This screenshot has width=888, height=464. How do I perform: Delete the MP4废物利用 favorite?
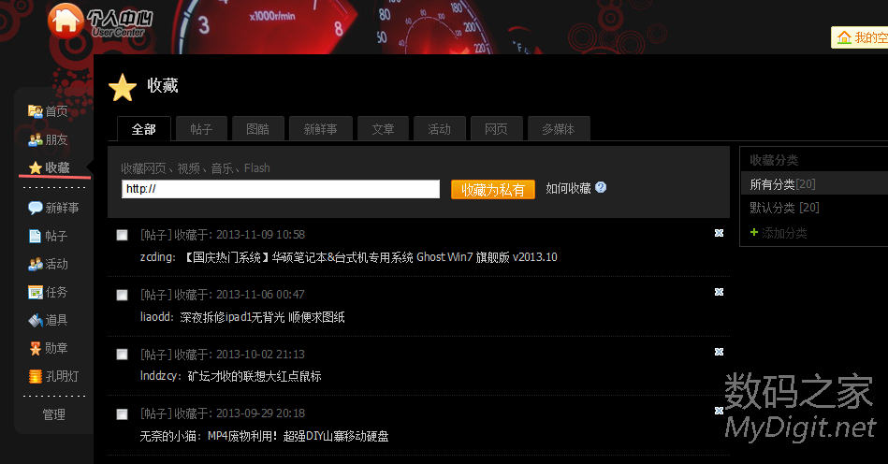(x=719, y=411)
